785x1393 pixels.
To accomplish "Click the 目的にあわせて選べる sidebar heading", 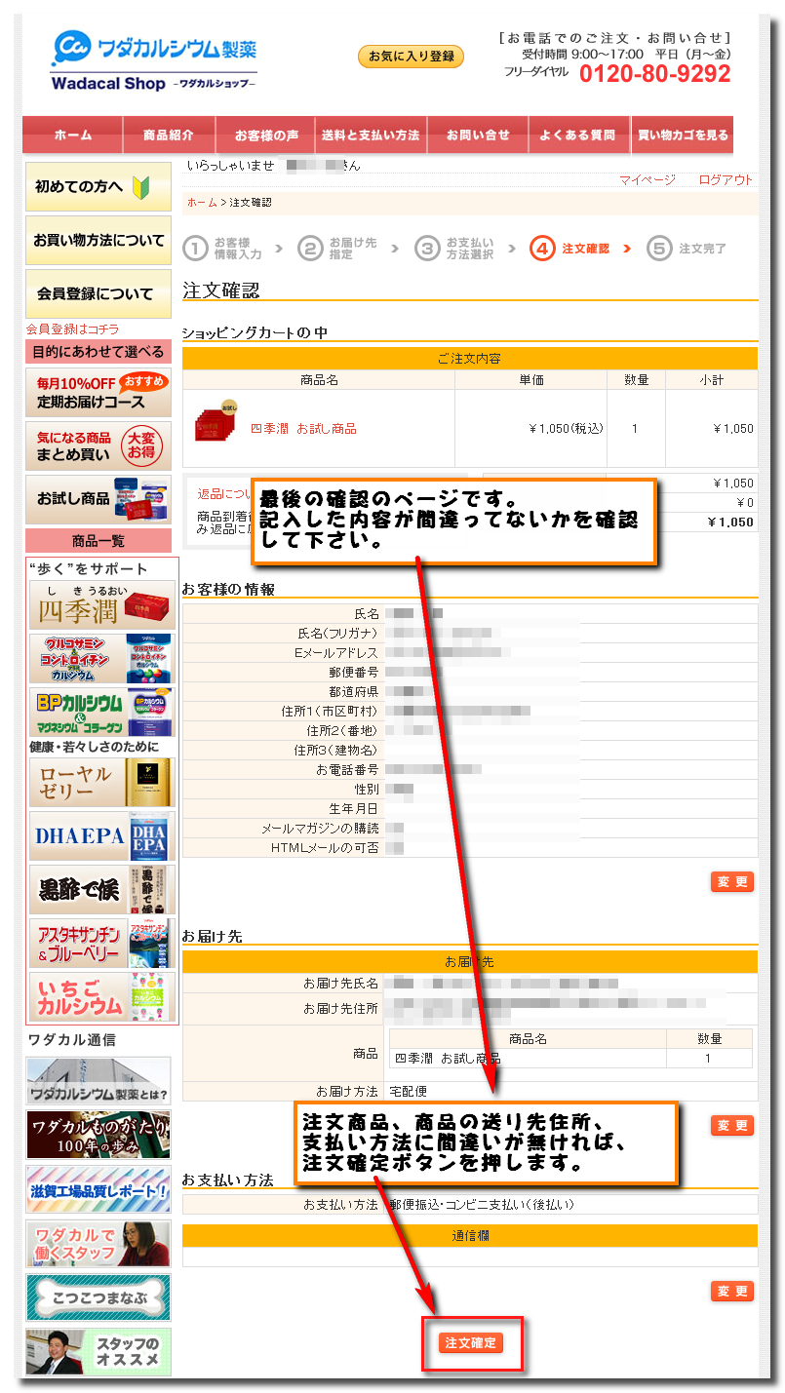I will [98, 351].
